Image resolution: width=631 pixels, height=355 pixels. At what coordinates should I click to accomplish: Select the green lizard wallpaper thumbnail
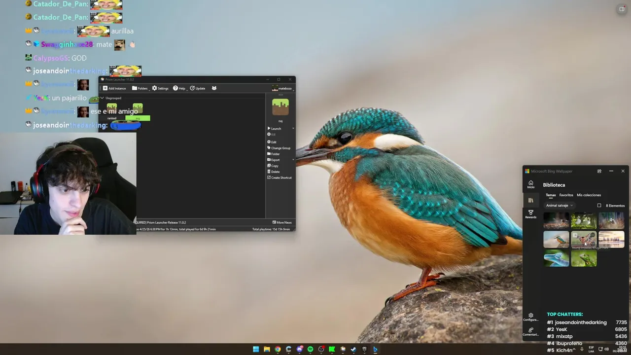click(584, 258)
